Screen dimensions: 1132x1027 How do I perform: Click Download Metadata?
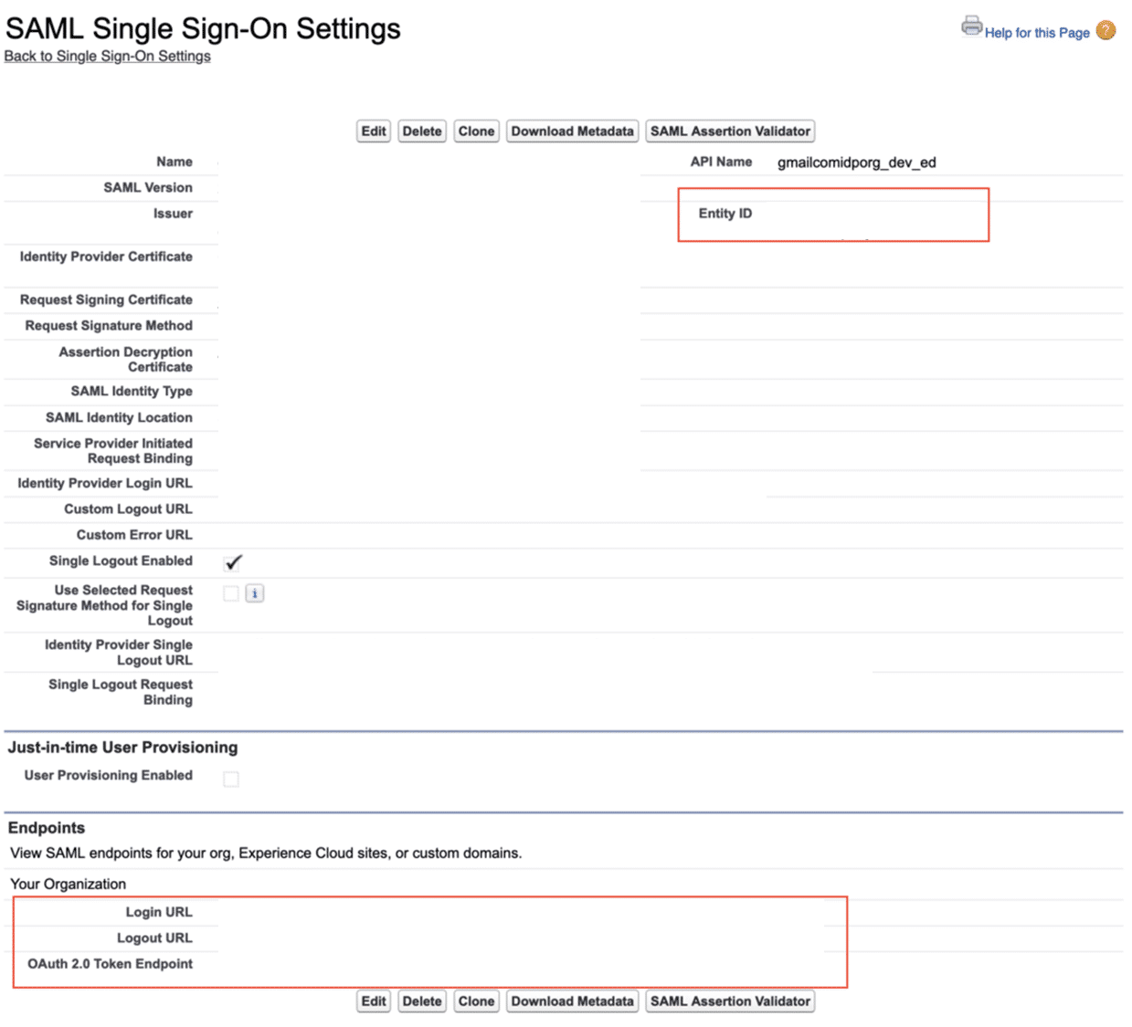point(572,131)
